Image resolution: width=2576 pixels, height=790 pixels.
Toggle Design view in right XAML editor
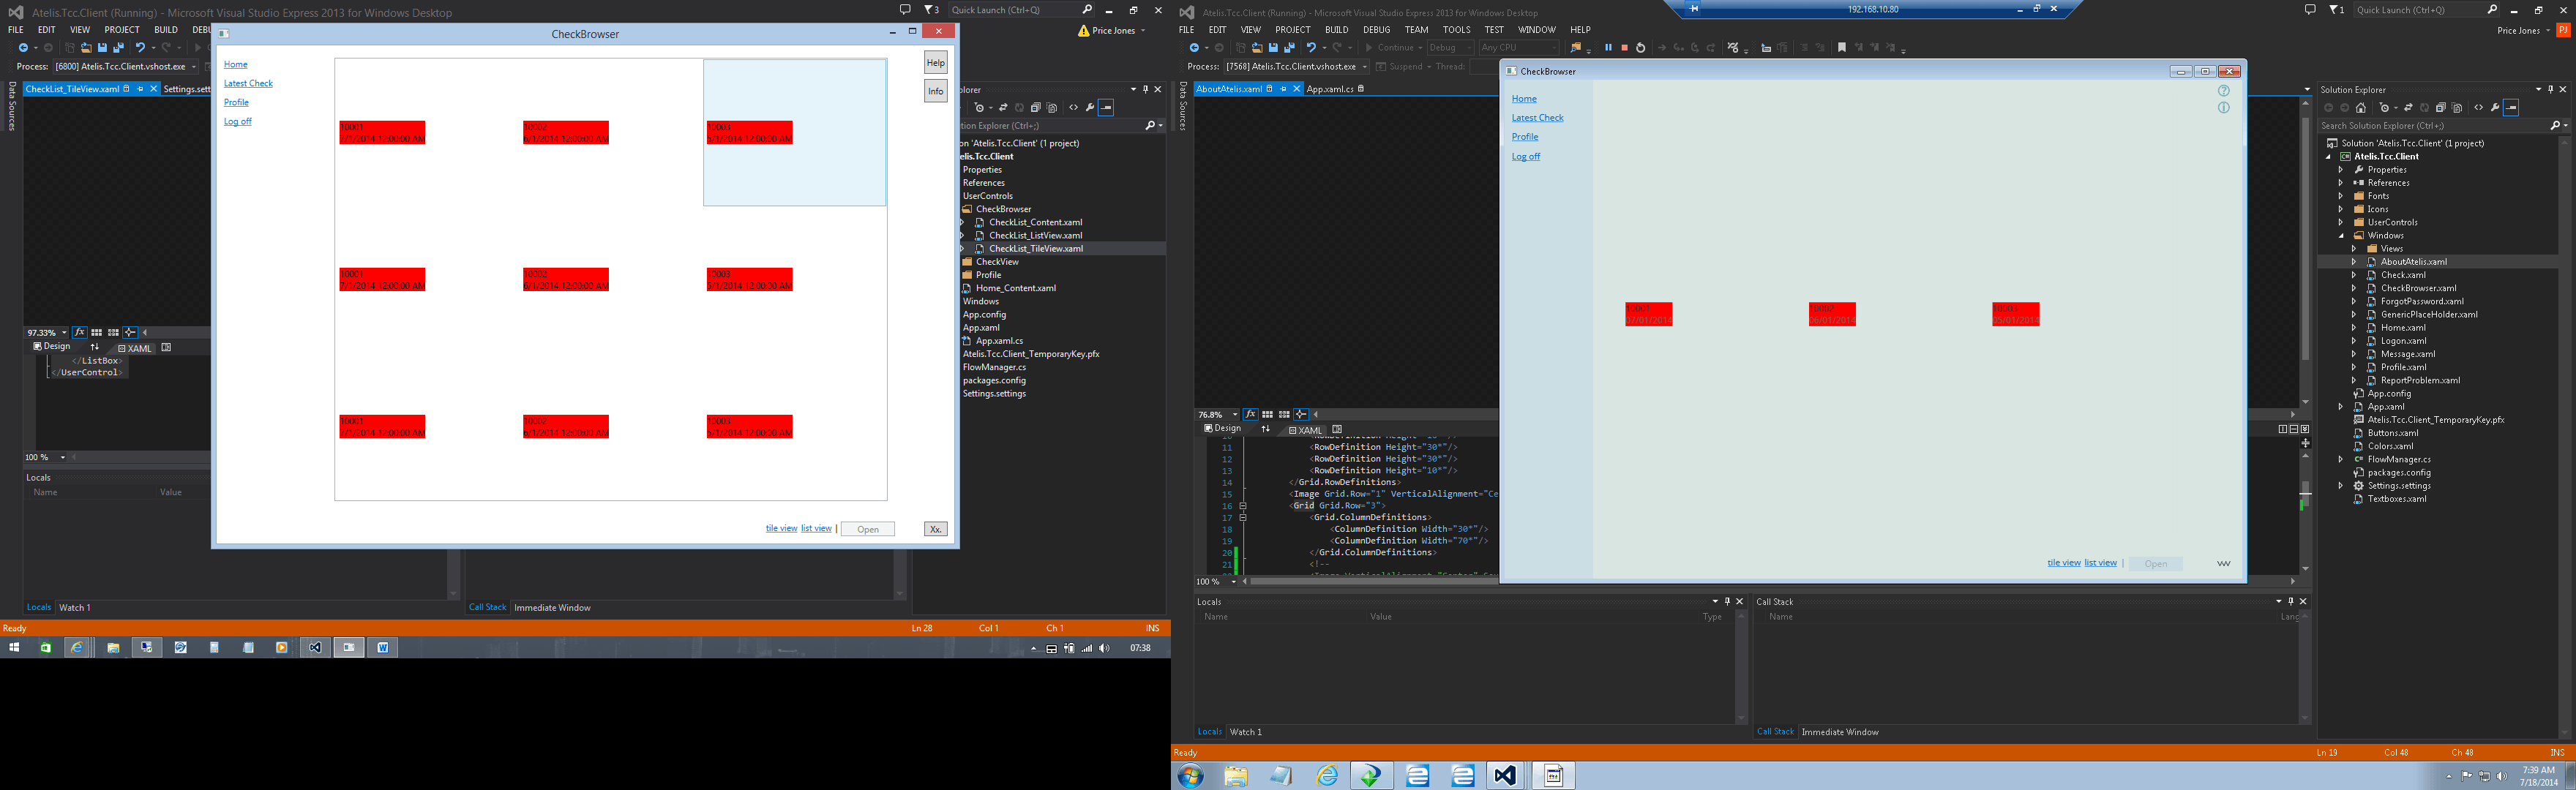click(1222, 429)
